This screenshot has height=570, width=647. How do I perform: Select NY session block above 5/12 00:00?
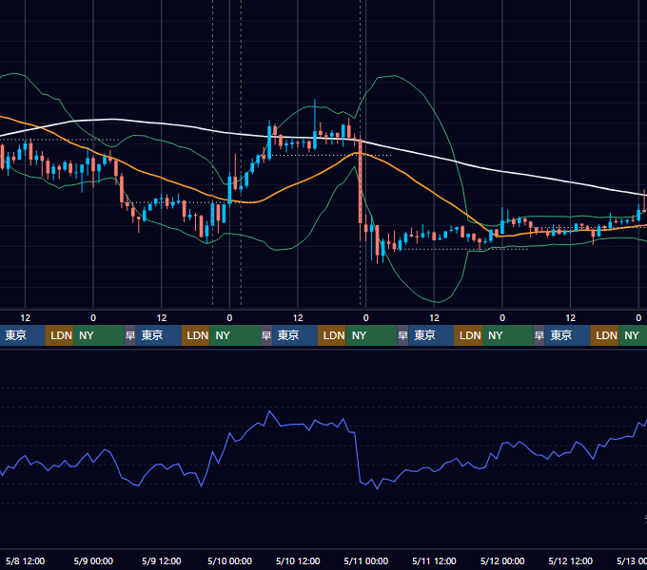pyautogui.click(x=507, y=335)
